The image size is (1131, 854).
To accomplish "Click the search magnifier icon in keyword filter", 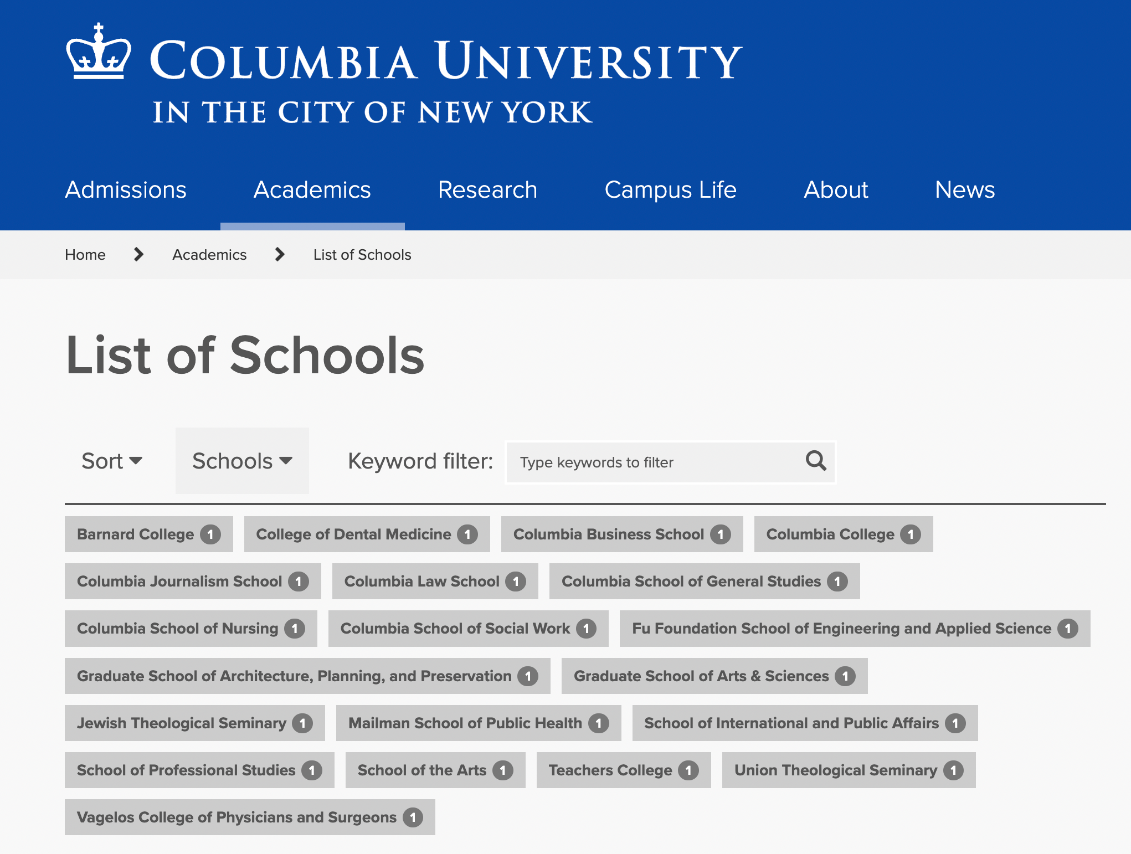I will coord(816,461).
